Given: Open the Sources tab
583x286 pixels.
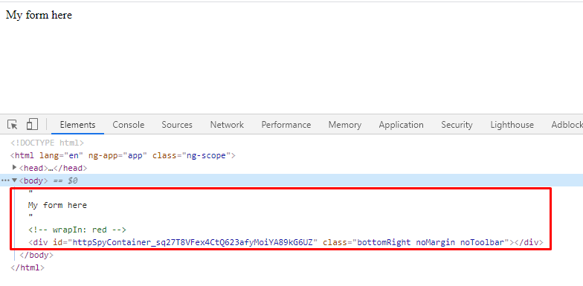Looking at the screenshot, I should [177, 125].
